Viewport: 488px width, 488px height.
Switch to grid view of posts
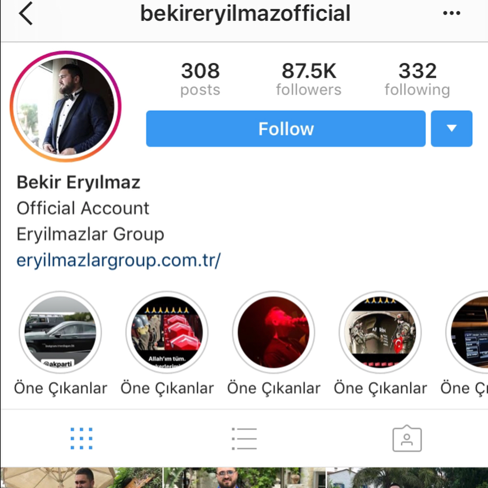81,438
